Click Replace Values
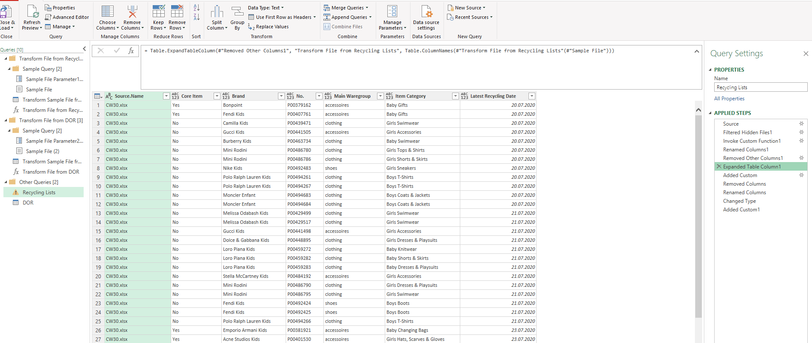Screen dimensions: 812x343 click(268, 27)
